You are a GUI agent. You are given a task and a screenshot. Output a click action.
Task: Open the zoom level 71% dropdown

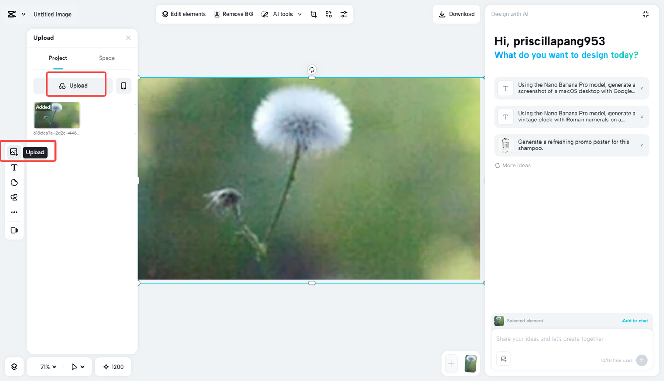(46, 366)
